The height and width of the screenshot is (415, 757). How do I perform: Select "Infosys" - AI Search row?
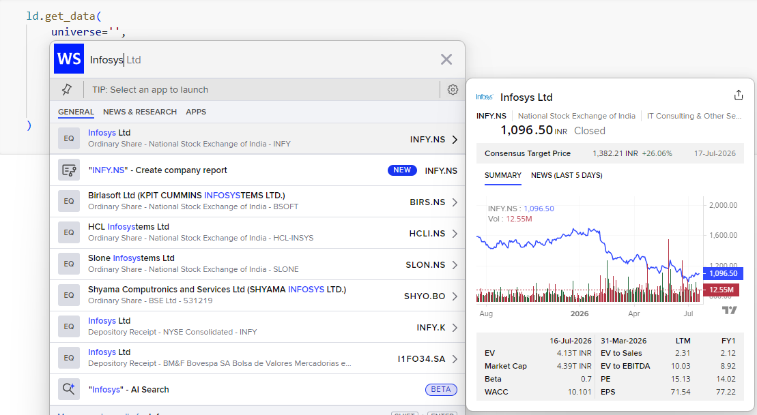257,390
